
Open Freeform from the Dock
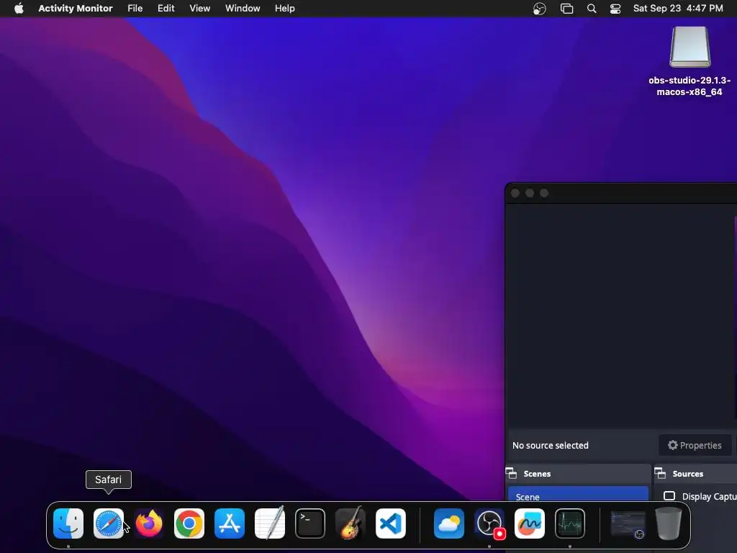530,523
